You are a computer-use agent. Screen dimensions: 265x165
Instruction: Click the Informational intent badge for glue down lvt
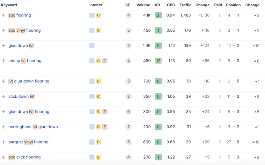pos(92,46)
